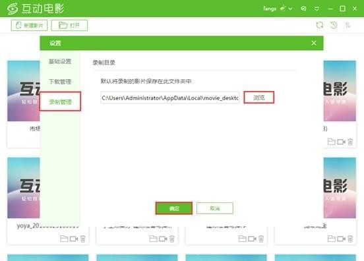Open folder icon of yoya_20 card
Image resolution: width=364 pixels, height=261 pixels.
[x=64, y=239]
